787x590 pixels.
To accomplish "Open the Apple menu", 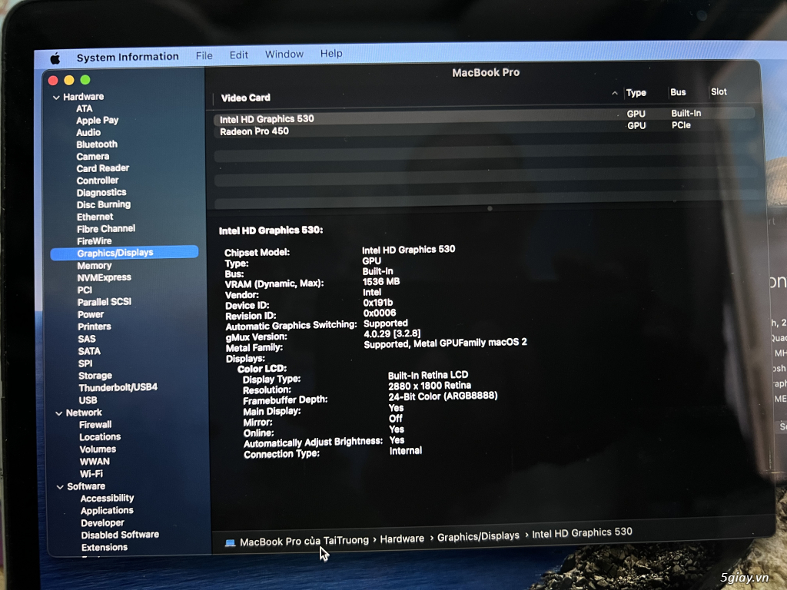I will pyautogui.click(x=54, y=56).
